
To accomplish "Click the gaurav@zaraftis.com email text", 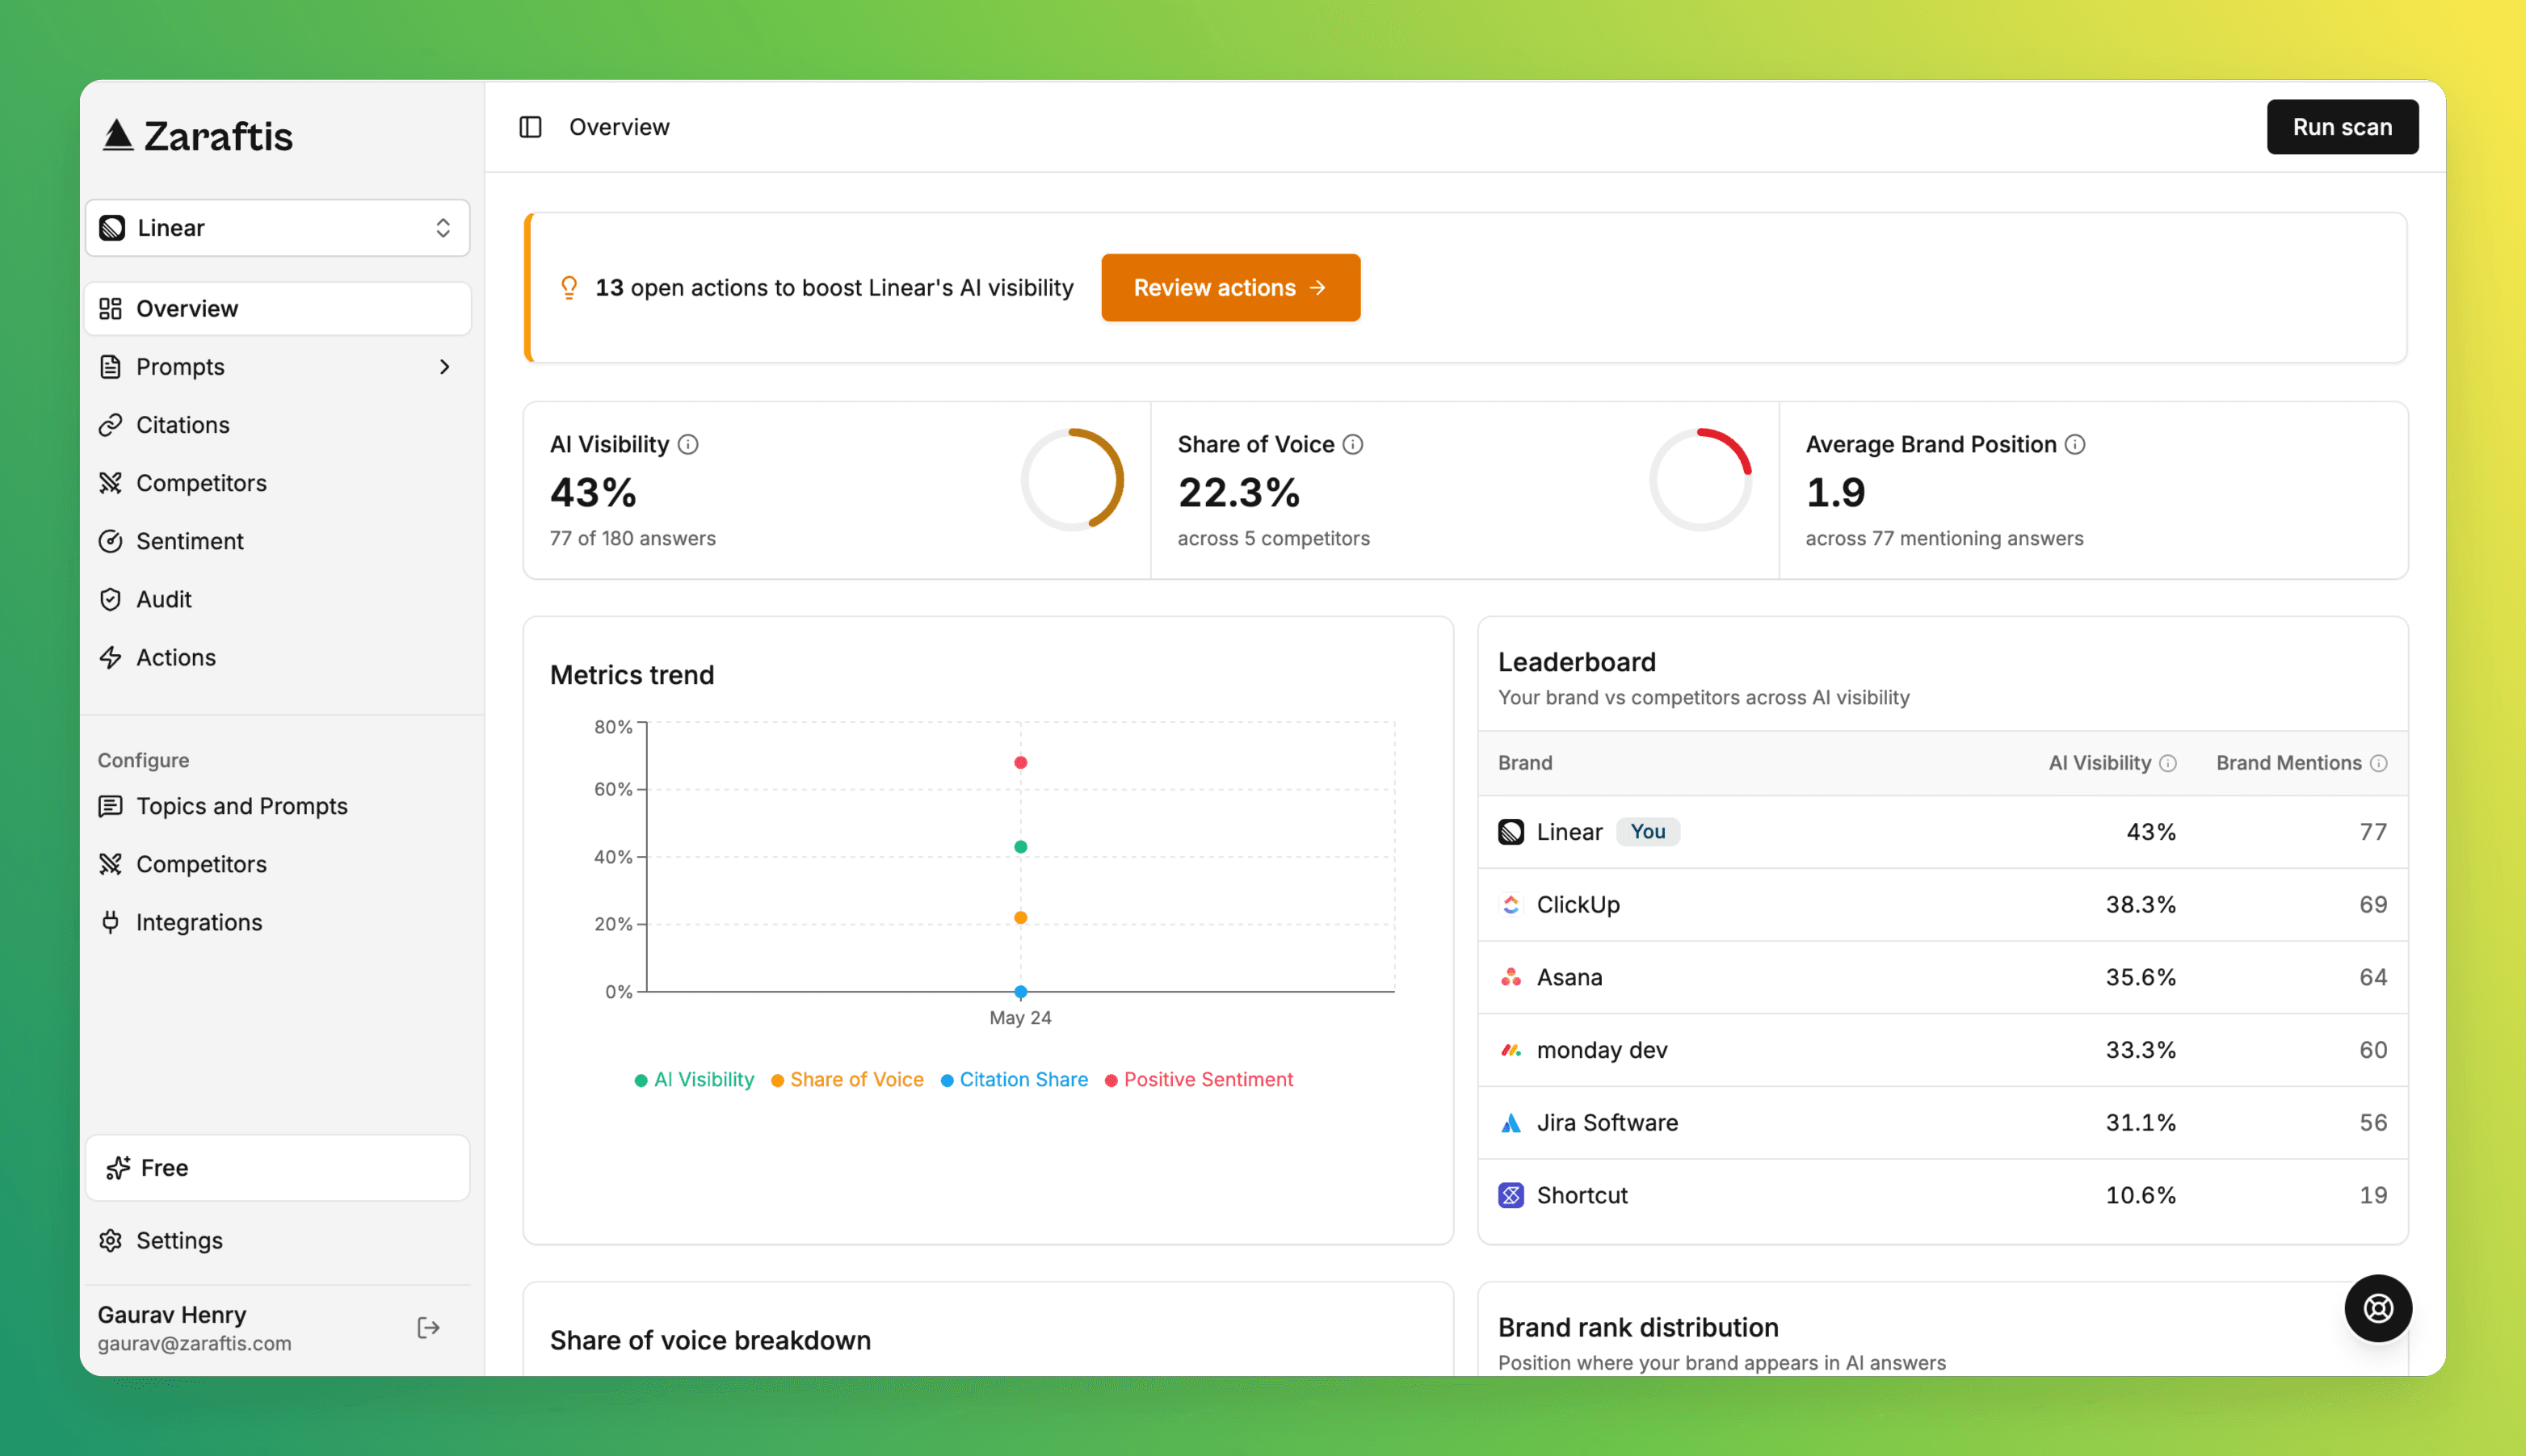I will click(194, 1344).
